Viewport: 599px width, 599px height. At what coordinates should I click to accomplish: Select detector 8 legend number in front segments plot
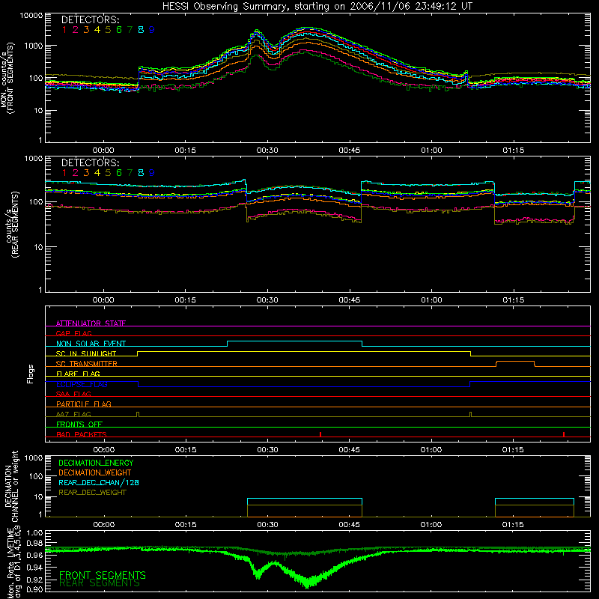[141, 30]
